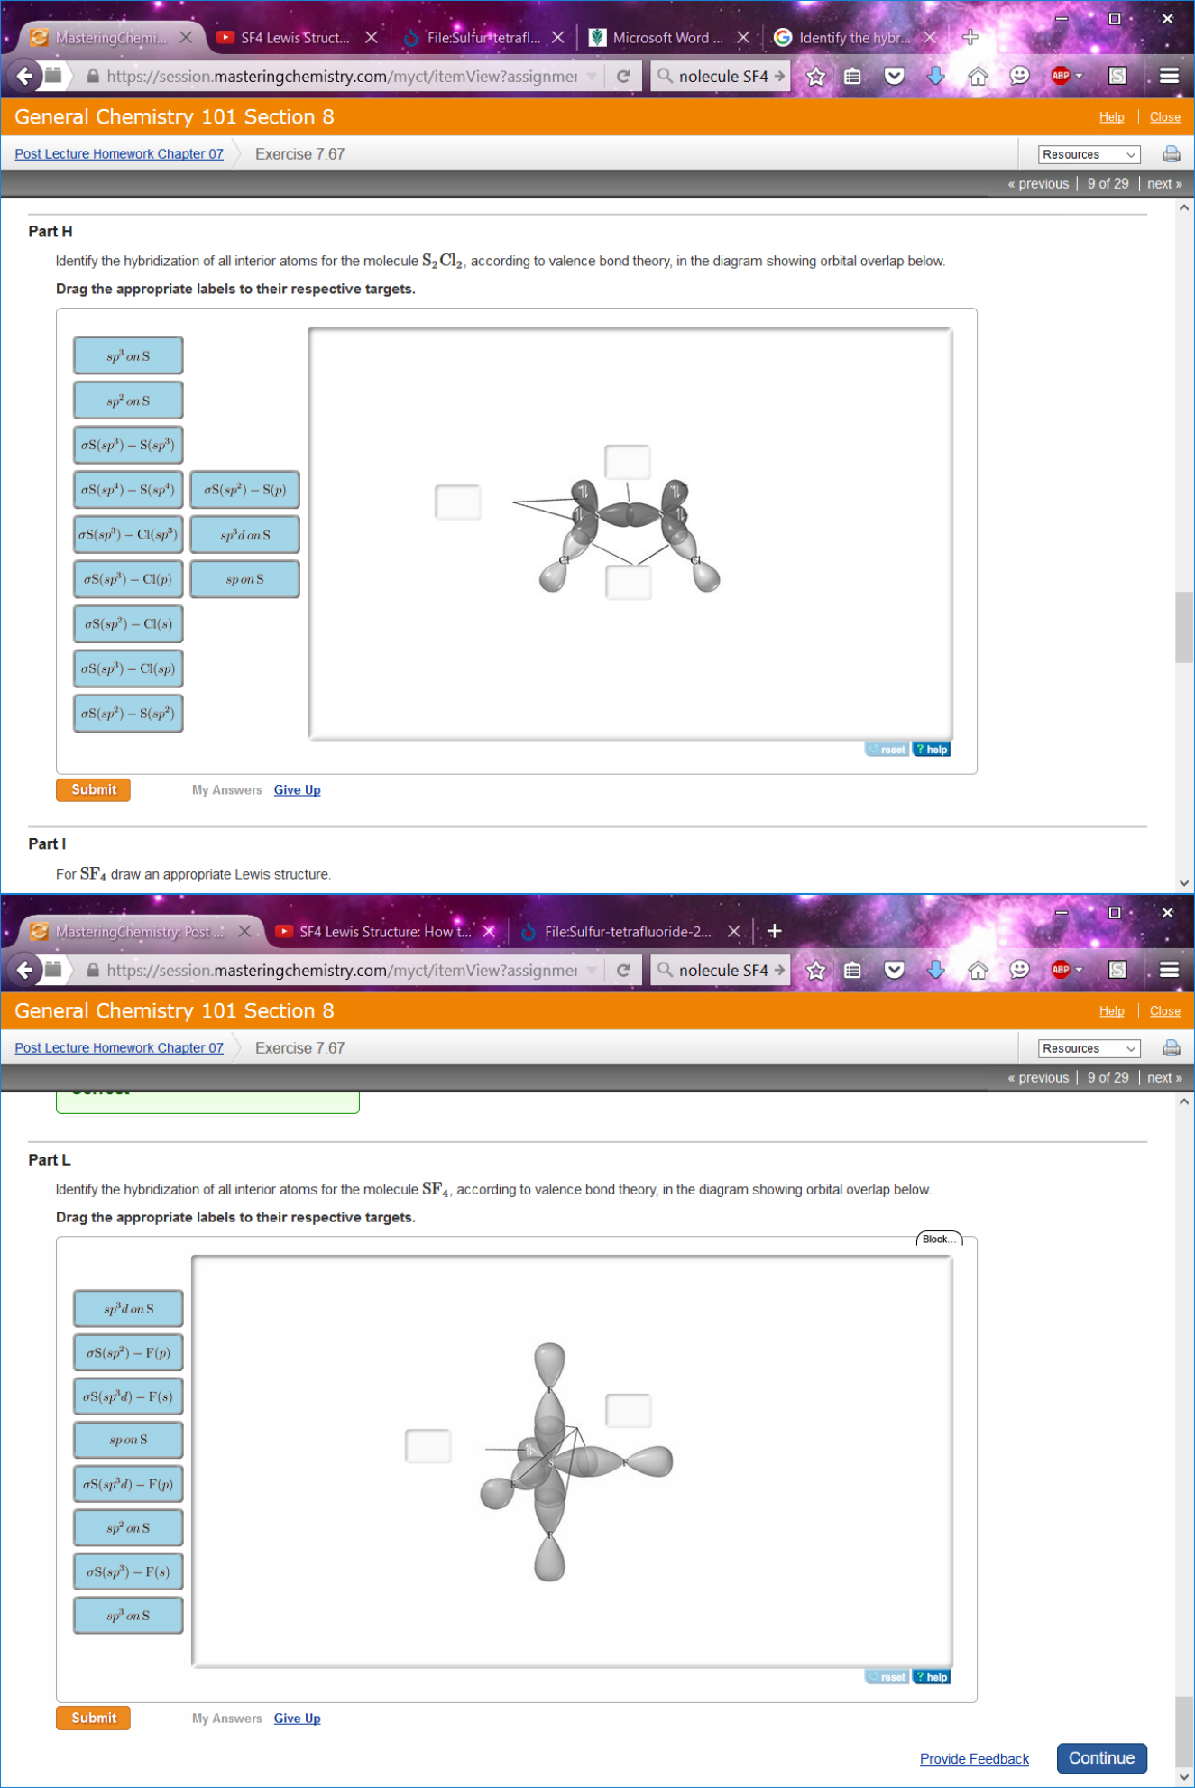
Task: Reset the Part H drag-and-drop diagram
Action: tap(887, 750)
